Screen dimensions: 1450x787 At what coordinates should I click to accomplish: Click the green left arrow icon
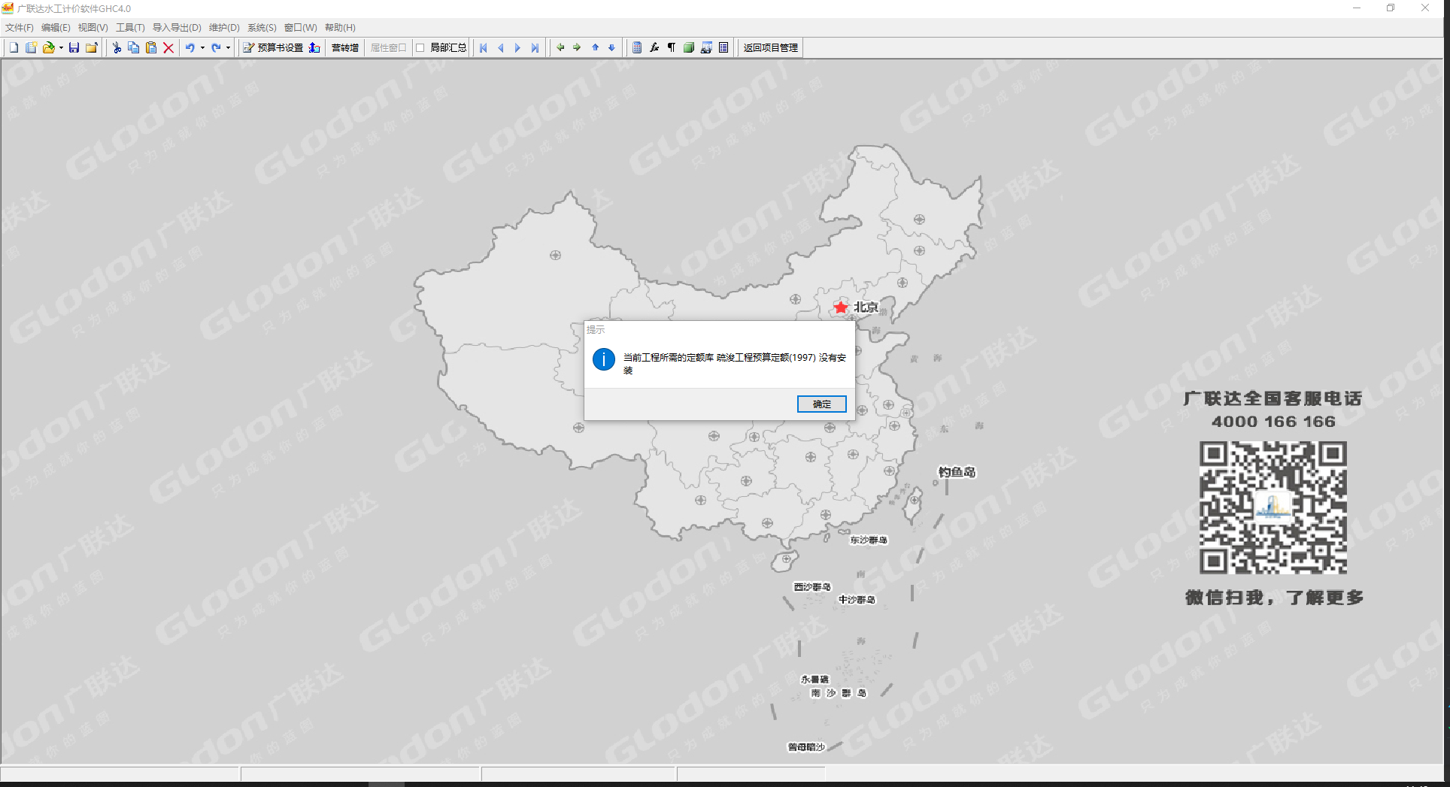click(560, 47)
